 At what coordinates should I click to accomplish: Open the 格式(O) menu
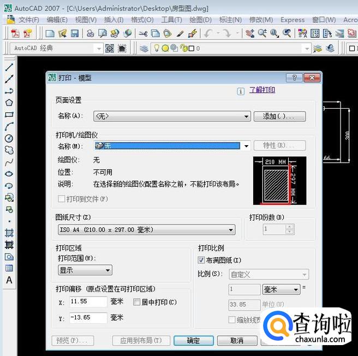[x=142, y=20]
